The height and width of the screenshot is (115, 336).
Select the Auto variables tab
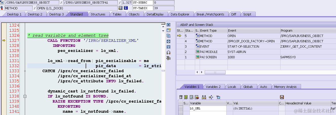[264, 87]
